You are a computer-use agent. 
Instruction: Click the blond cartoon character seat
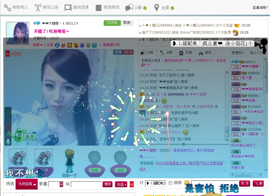click(70, 161)
